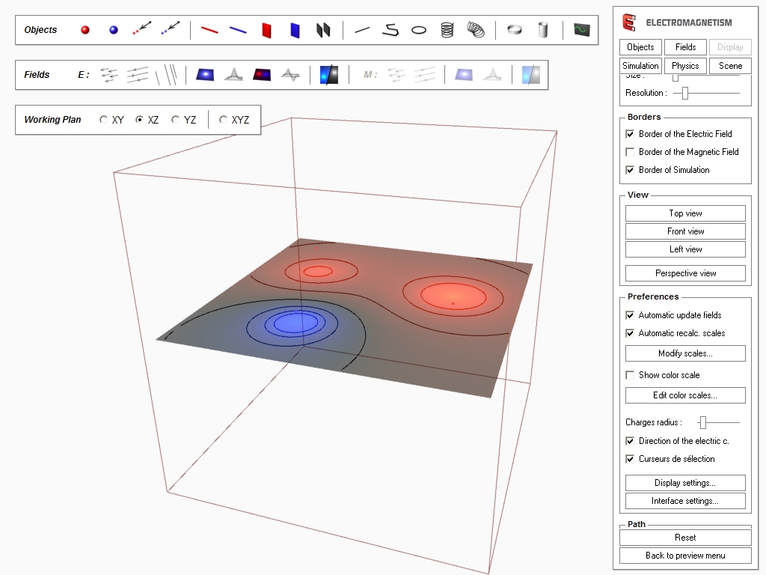The image size is (766, 575).
Task: Select the blue negative charge sphere object
Action: pyautogui.click(x=114, y=30)
